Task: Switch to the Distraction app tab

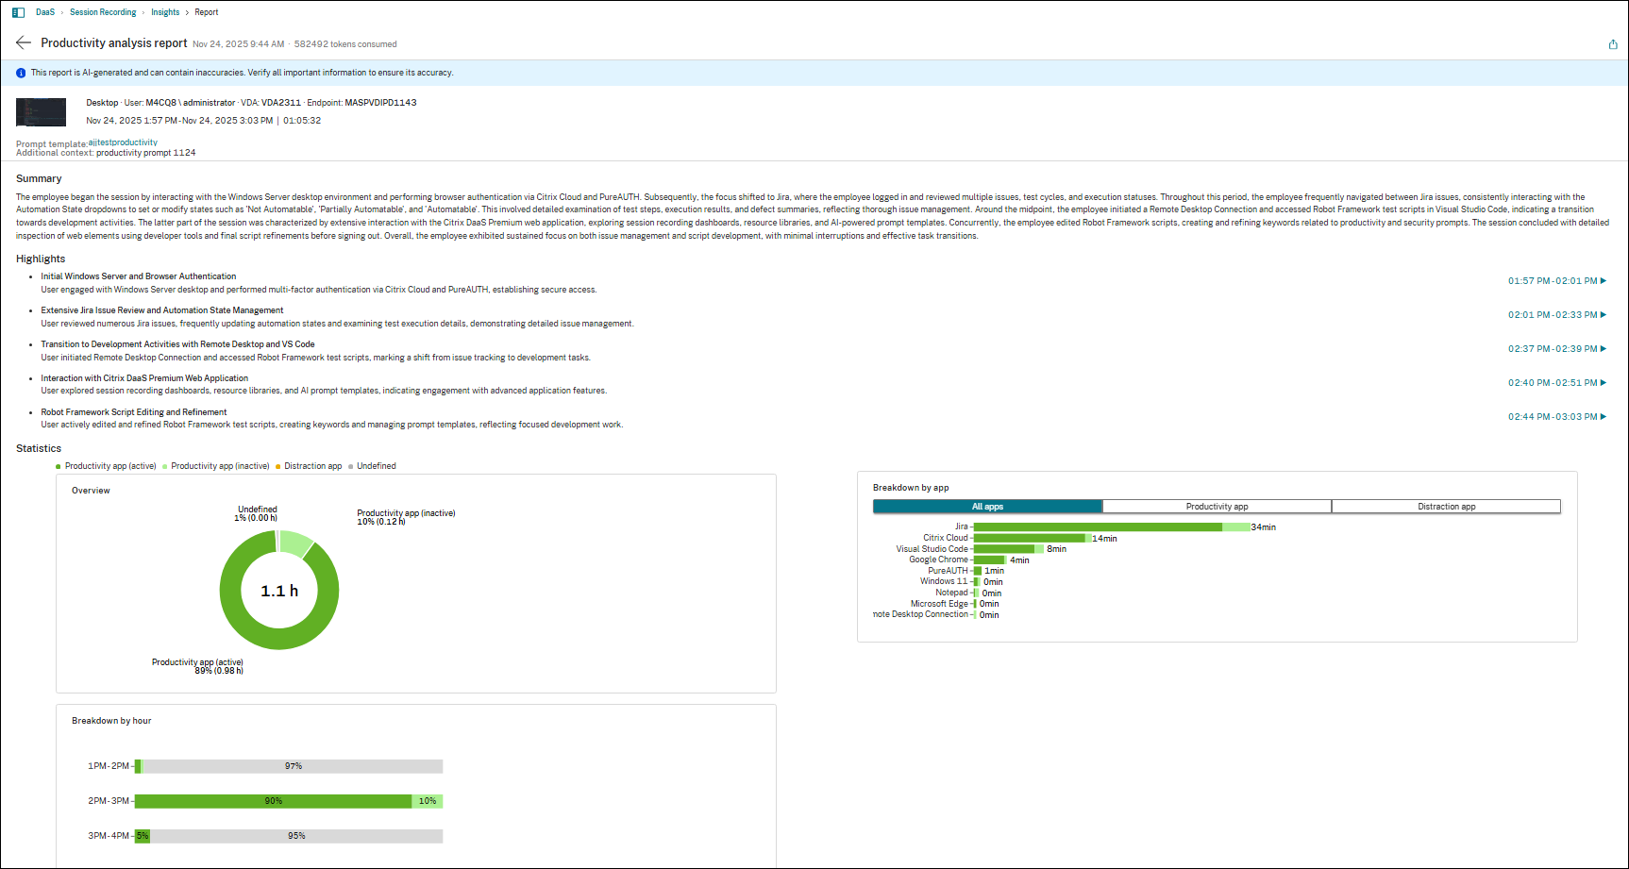Action: (1446, 507)
